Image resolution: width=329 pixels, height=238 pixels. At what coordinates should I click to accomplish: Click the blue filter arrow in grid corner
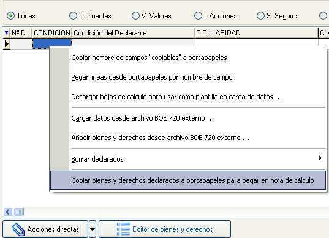click(7, 32)
